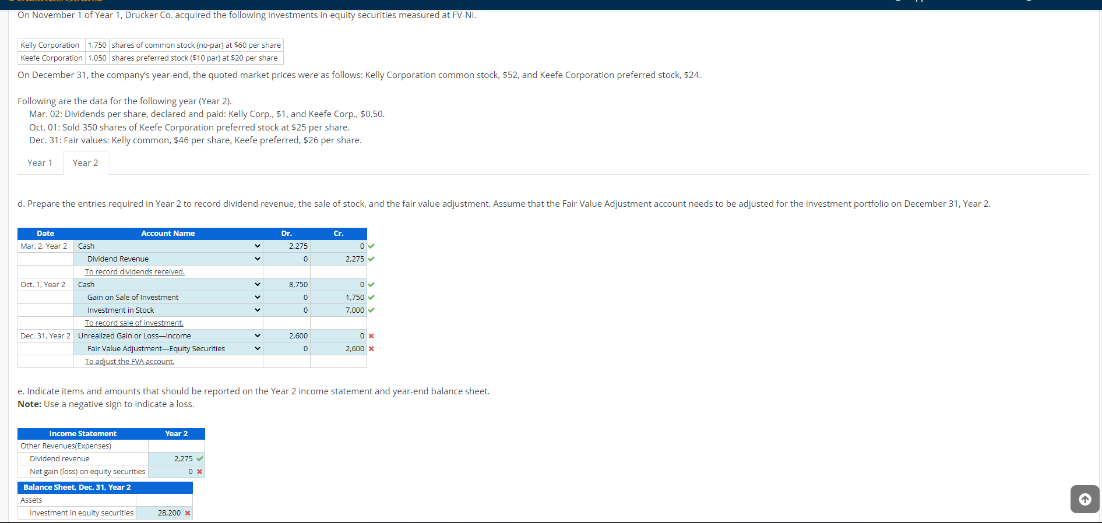1102x523 pixels.
Task: Click the red X beside Net gain (loss) amount
Action: tap(199, 472)
